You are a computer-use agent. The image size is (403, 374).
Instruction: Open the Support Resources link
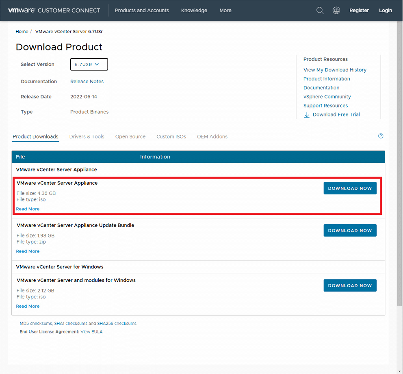(x=325, y=106)
